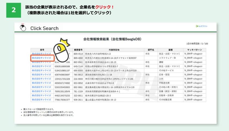Click the 商号 column header
The image size is (229, 131).
pyautogui.click(x=42, y=50)
